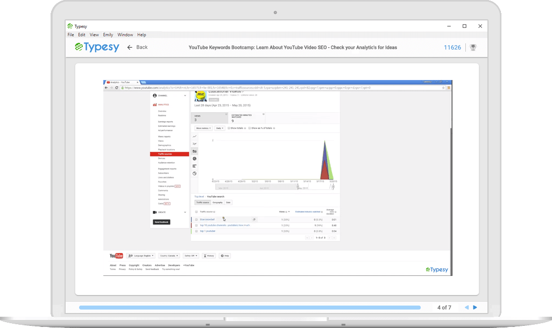
Task: Switch to the Date tab
Action: click(x=228, y=202)
